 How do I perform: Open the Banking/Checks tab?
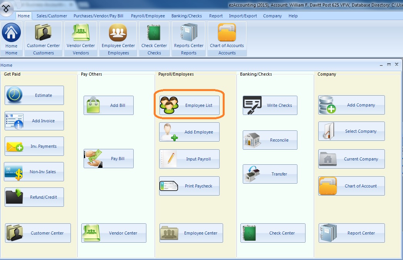click(187, 16)
